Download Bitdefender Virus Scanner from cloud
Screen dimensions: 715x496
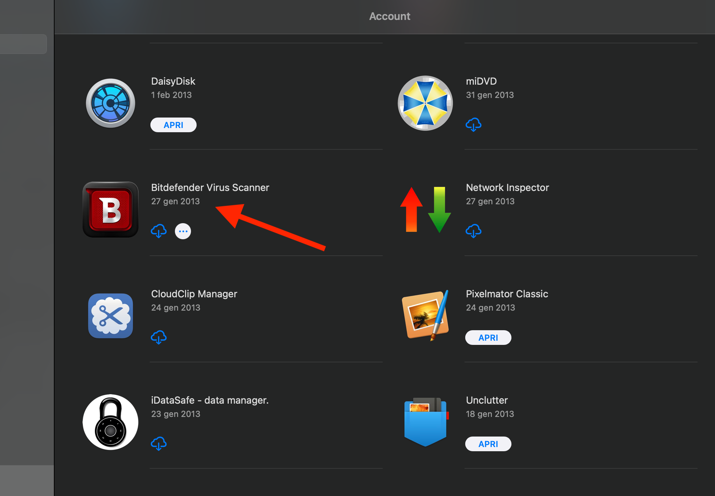coord(159,231)
